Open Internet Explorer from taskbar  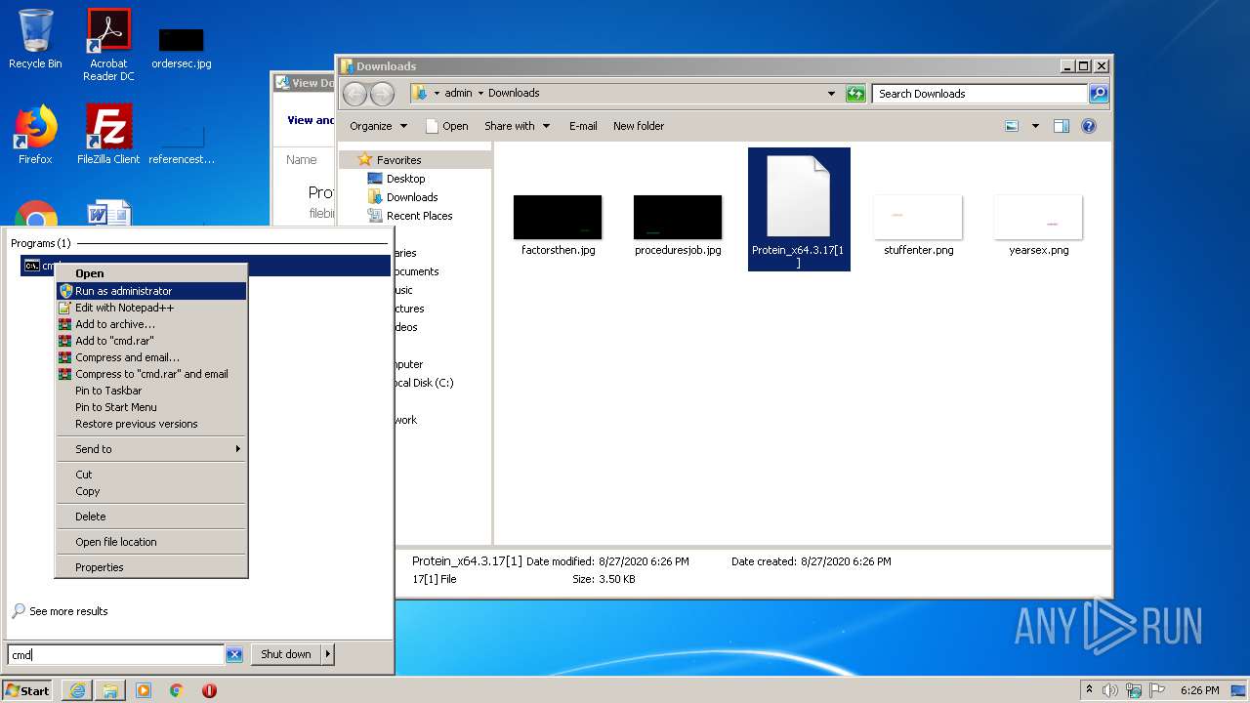point(77,690)
